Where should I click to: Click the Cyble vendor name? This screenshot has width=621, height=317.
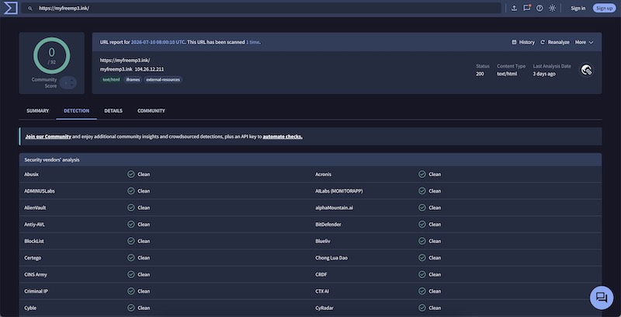(x=30, y=308)
